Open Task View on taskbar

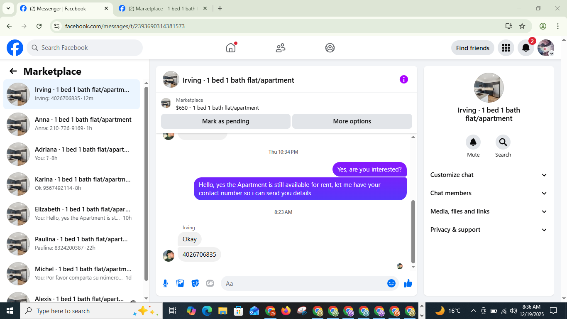[x=173, y=311]
